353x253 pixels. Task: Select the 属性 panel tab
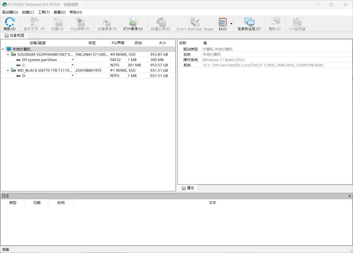(188, 188)
